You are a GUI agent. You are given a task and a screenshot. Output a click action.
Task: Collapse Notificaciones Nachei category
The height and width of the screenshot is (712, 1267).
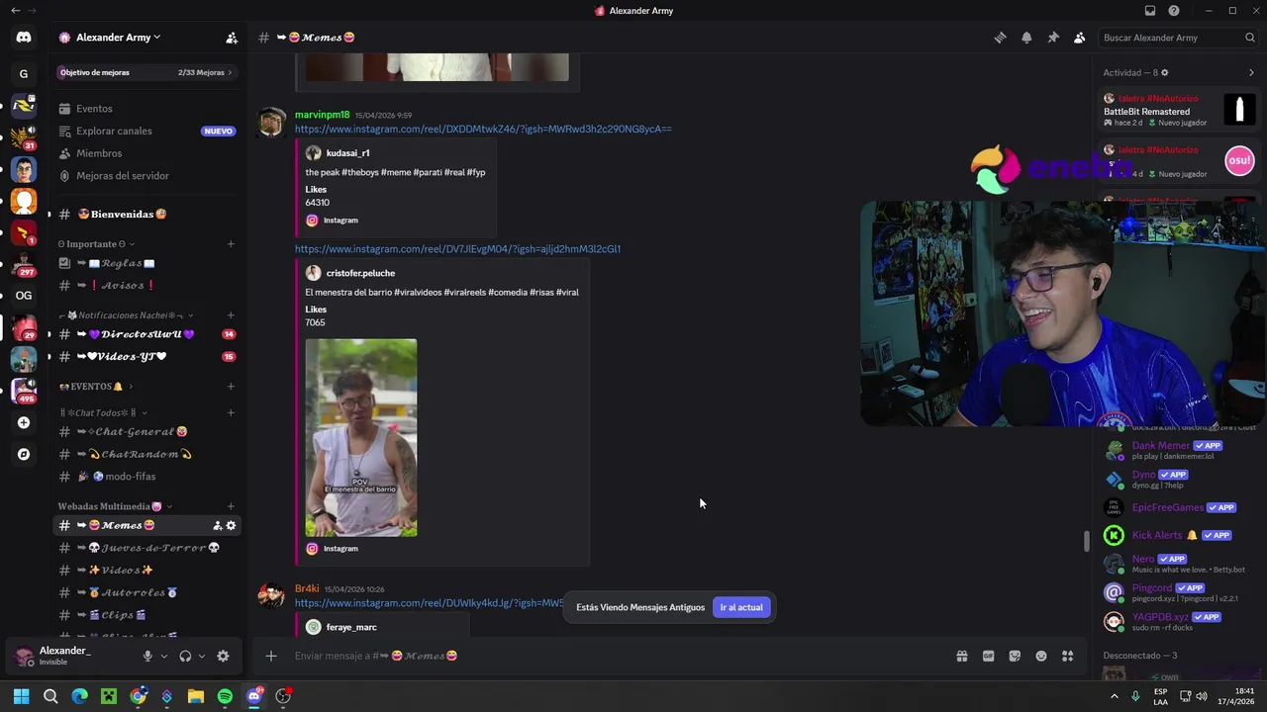(x=126, y=315)
